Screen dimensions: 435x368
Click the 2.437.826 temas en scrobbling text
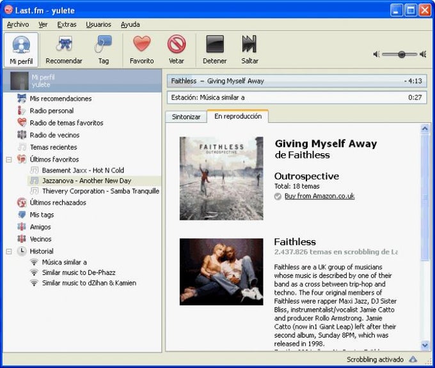tap(336, 252)
